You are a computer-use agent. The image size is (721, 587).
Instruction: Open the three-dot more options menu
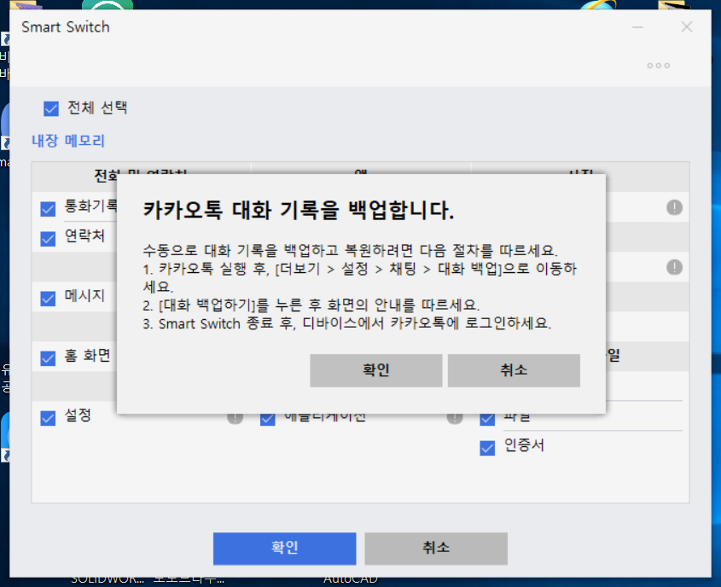tap(659, 66)
